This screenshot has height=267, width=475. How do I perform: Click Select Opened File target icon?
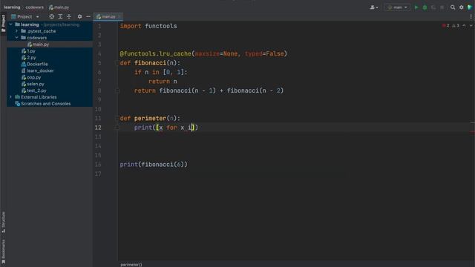coord(52,16)
